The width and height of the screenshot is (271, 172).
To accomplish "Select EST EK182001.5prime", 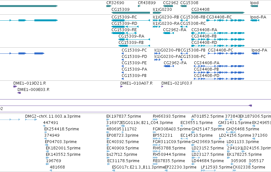I will point(47,151).
